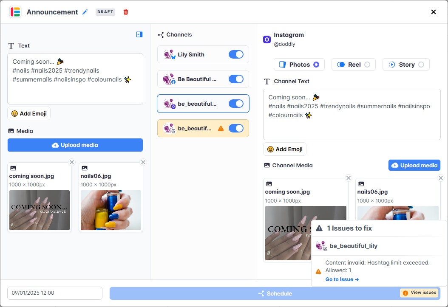The image size is (448, 307).
Task: Choose the Story format for Instagram
Action: 406,64
